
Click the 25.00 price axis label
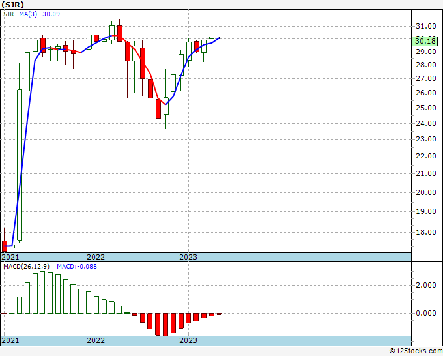426,108
